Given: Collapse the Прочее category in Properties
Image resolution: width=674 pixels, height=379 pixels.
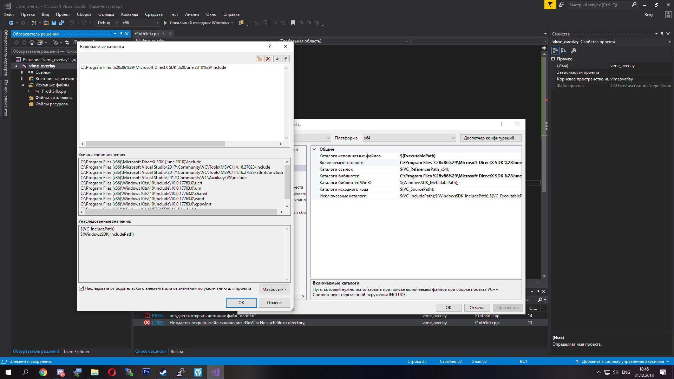Looking at the screenshot, I should click(x=553, y=59).
